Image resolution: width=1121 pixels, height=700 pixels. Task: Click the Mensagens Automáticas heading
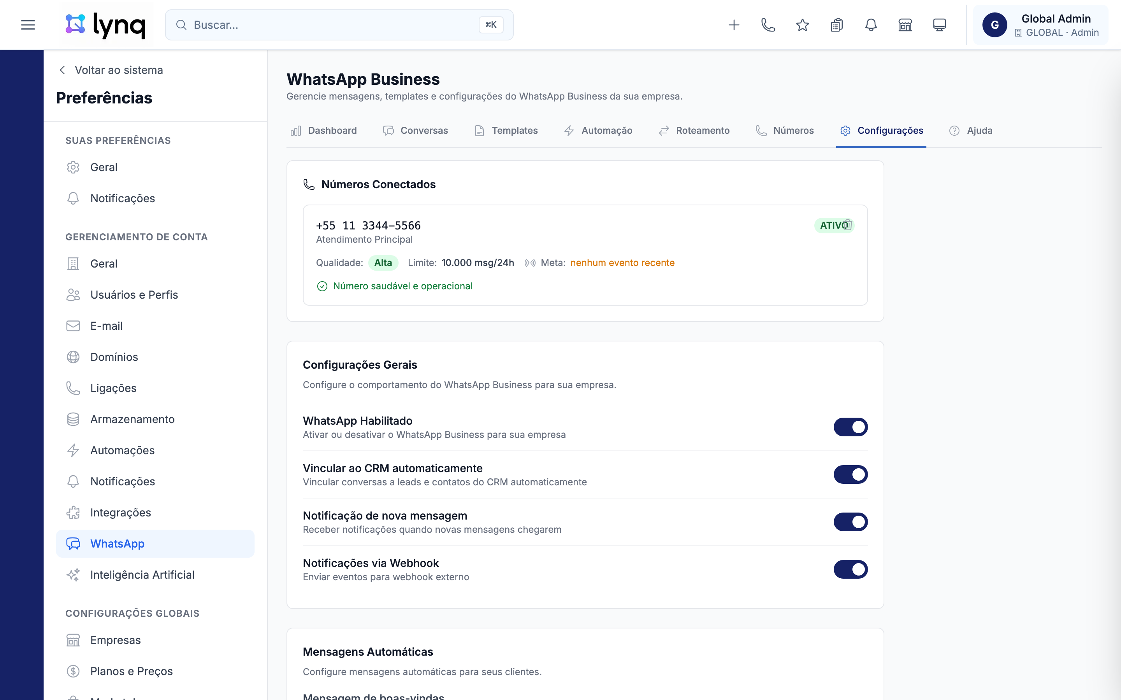pos(368,652)
